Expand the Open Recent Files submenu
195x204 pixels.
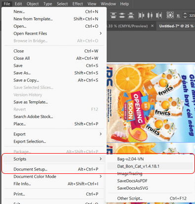tap(54, 34)
